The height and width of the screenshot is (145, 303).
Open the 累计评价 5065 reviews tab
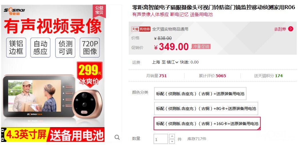[x=212, y=76]
